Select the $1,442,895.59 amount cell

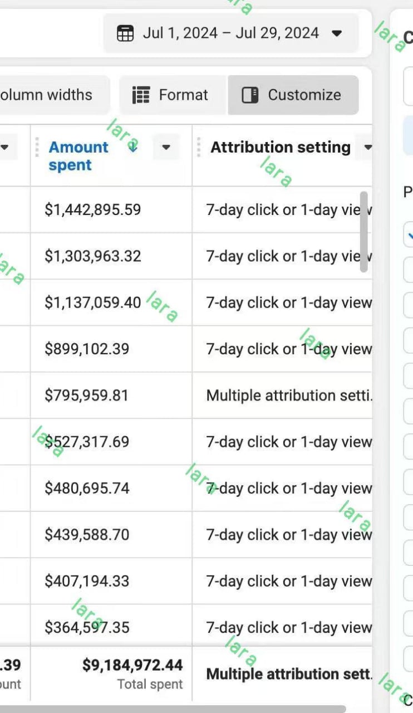tap(93, 210)
